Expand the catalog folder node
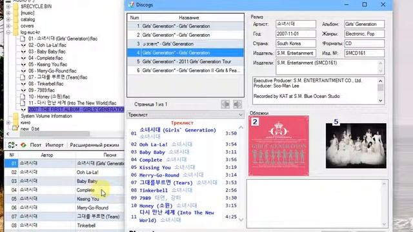Image resolution: width=413 pixels, height=232 pixels. pos(8,19)
